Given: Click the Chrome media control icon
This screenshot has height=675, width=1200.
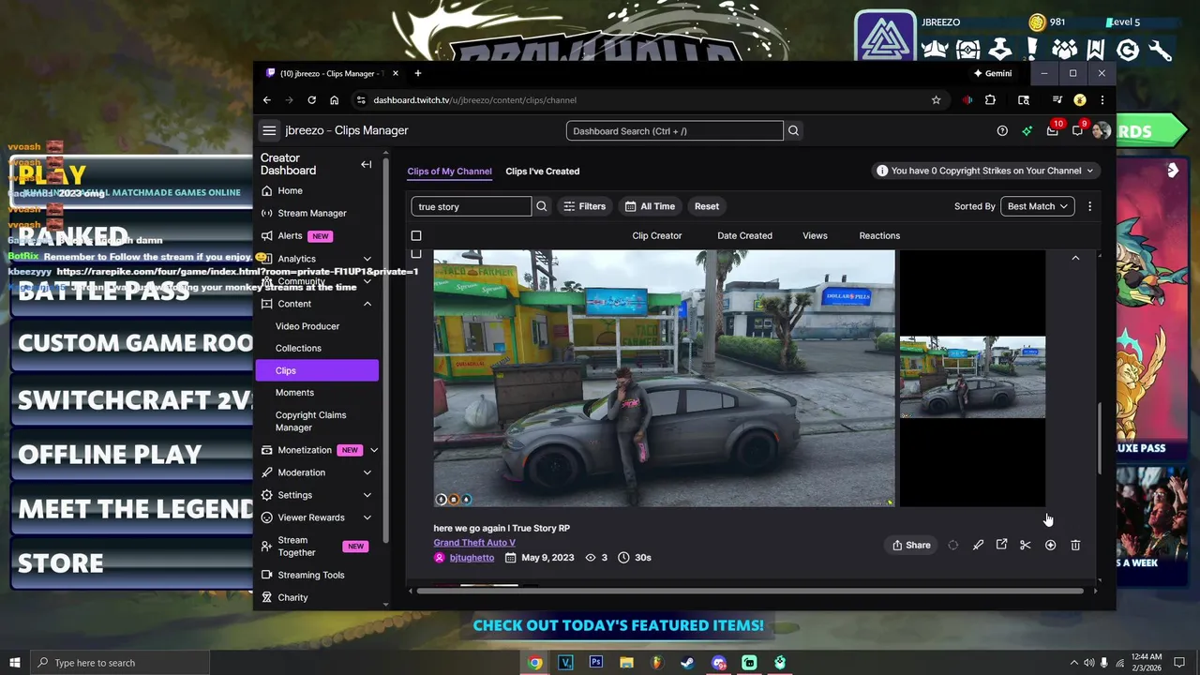Looking at the screenshot, I should [1057, 100].
